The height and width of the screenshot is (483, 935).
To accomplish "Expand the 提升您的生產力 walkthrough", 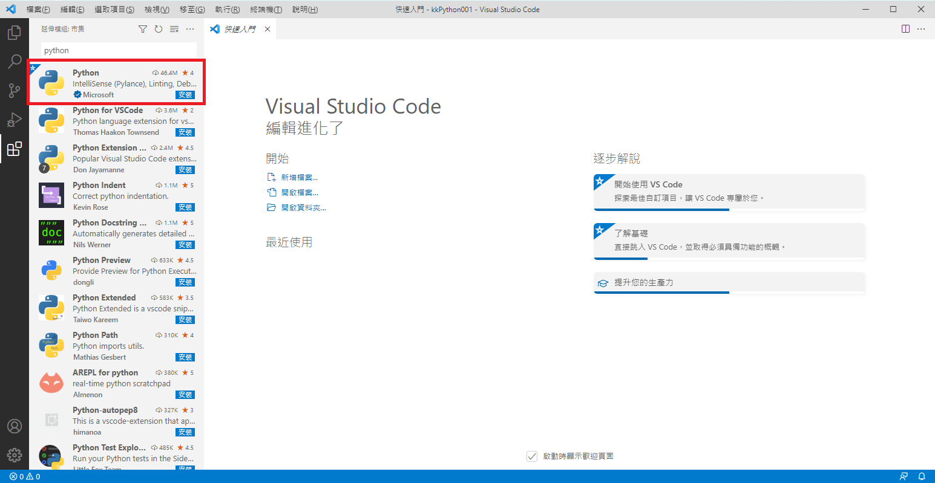I will (729, 282).
